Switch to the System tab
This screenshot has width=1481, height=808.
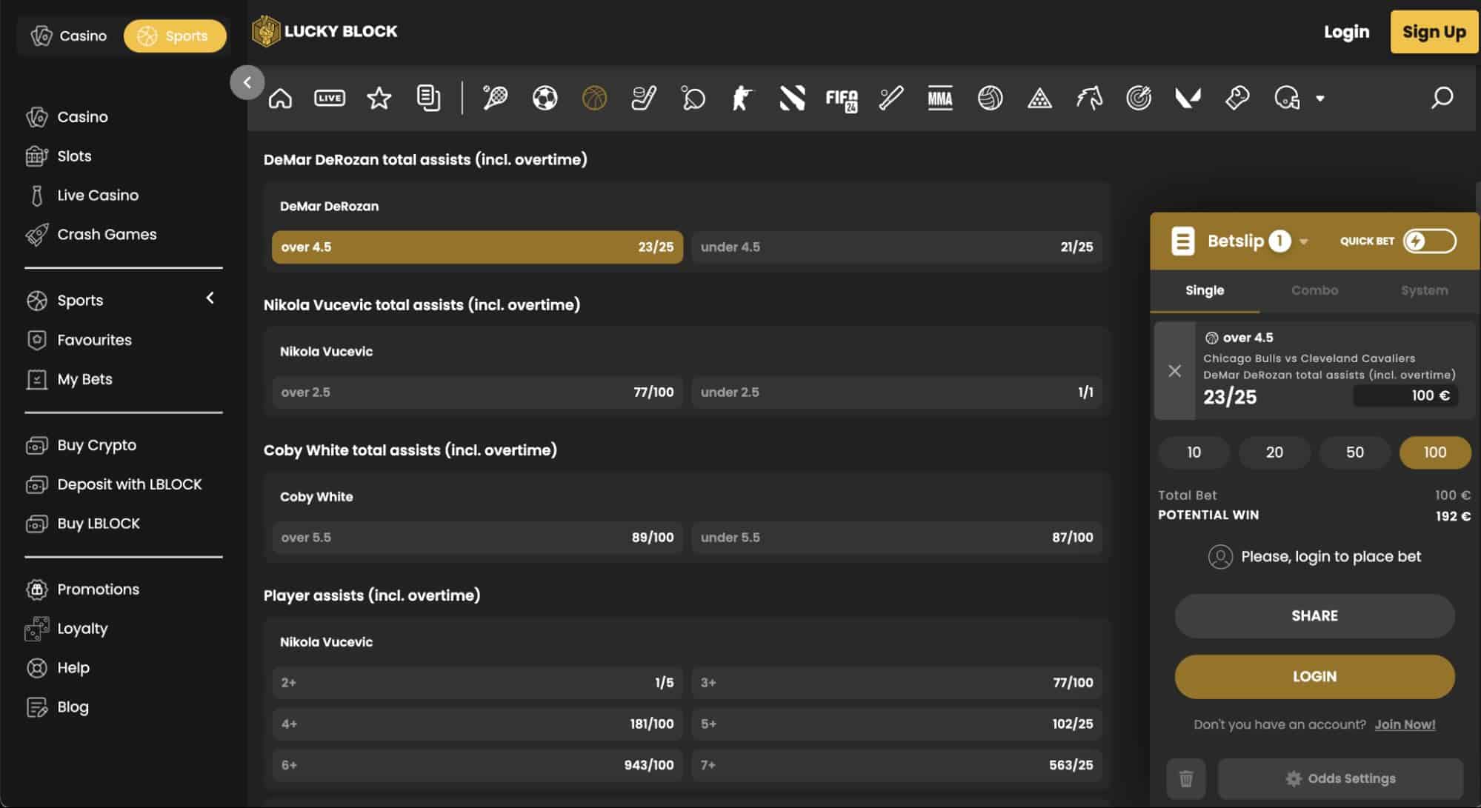click(x=1424, y=290)
